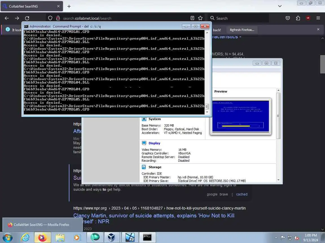Viewport: 325px width, 243px height.
Task: Open the cached version link
Action: 242,194
